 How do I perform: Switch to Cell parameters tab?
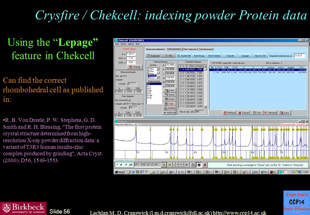click(174, 49)
